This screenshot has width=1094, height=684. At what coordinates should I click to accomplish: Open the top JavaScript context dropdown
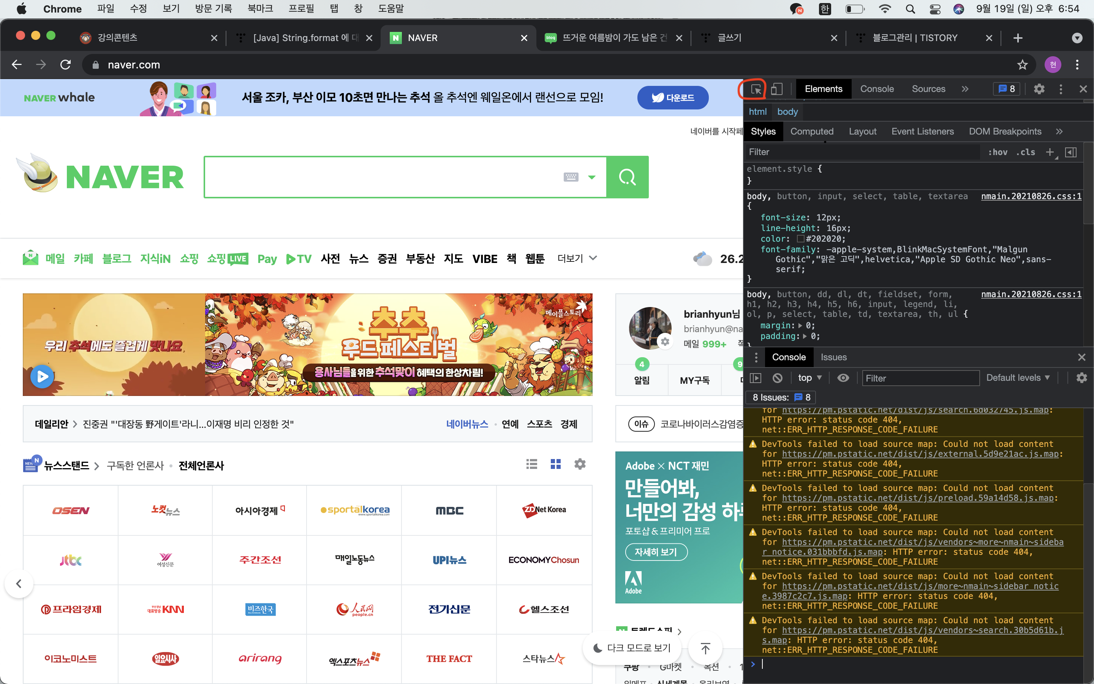click(x=809, y=378)
